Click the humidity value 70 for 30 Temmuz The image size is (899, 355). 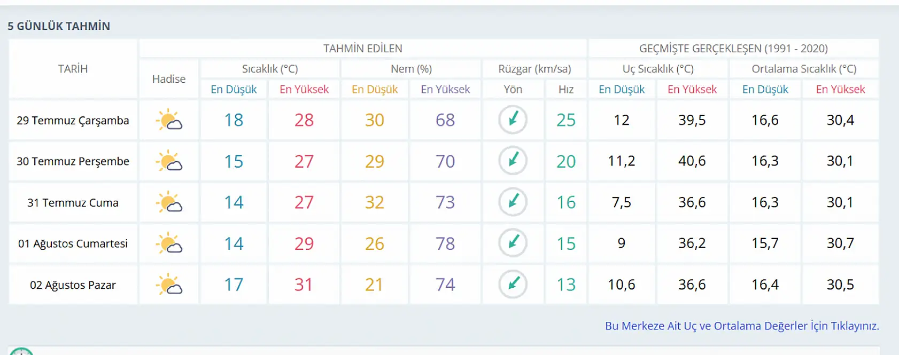pyautogui.click(x=445, y=161)
